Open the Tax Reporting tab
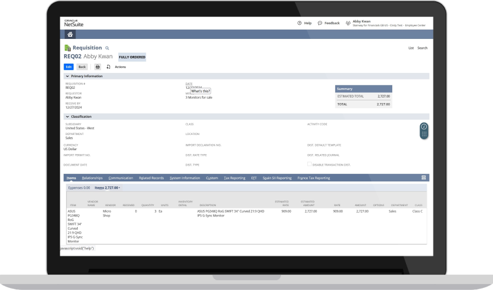The image size is (493, 290). [x=234, y=178]
